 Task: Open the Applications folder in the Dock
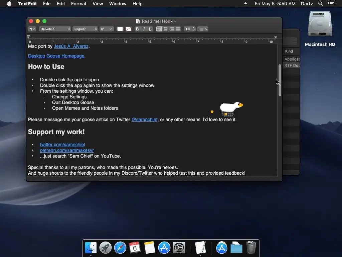point(222,248)
